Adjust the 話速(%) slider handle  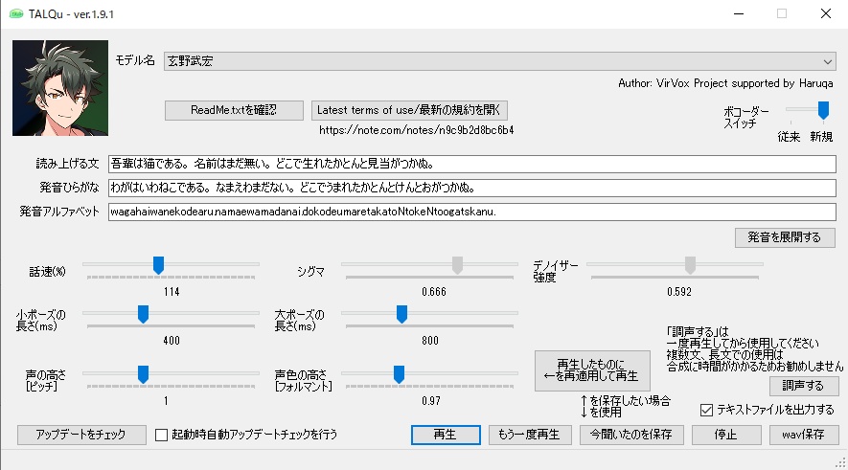(x=158, y=265)
